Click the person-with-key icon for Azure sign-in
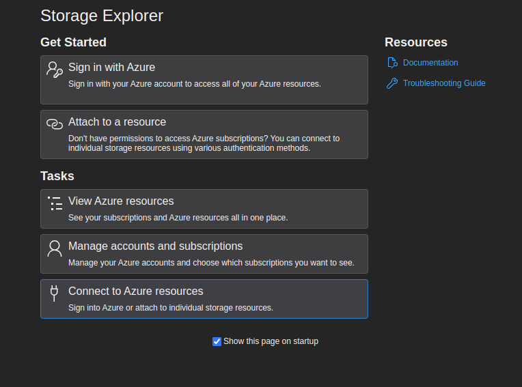This screenshot has height=387, width=522. pyautogui.click(x=55, y=69)
